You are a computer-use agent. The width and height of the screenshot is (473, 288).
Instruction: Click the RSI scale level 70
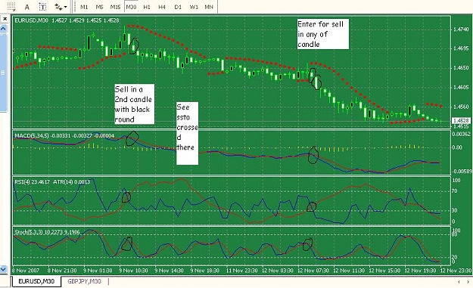click(x=455, y=191)
